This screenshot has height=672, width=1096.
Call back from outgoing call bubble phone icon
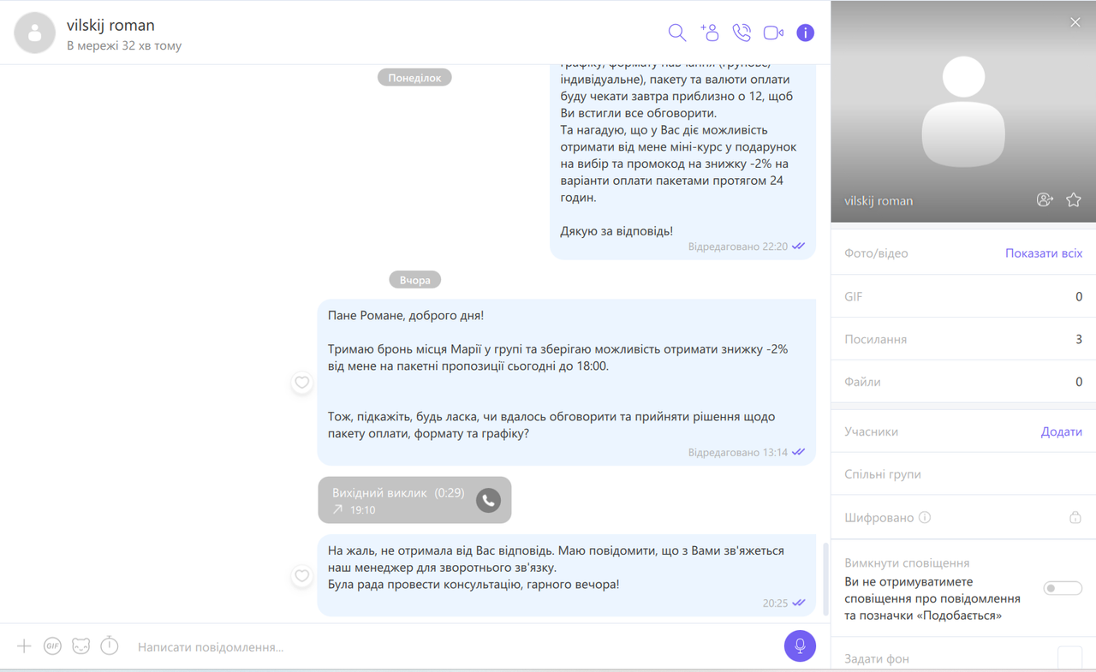pyautogui.click(x=488, y=500)
